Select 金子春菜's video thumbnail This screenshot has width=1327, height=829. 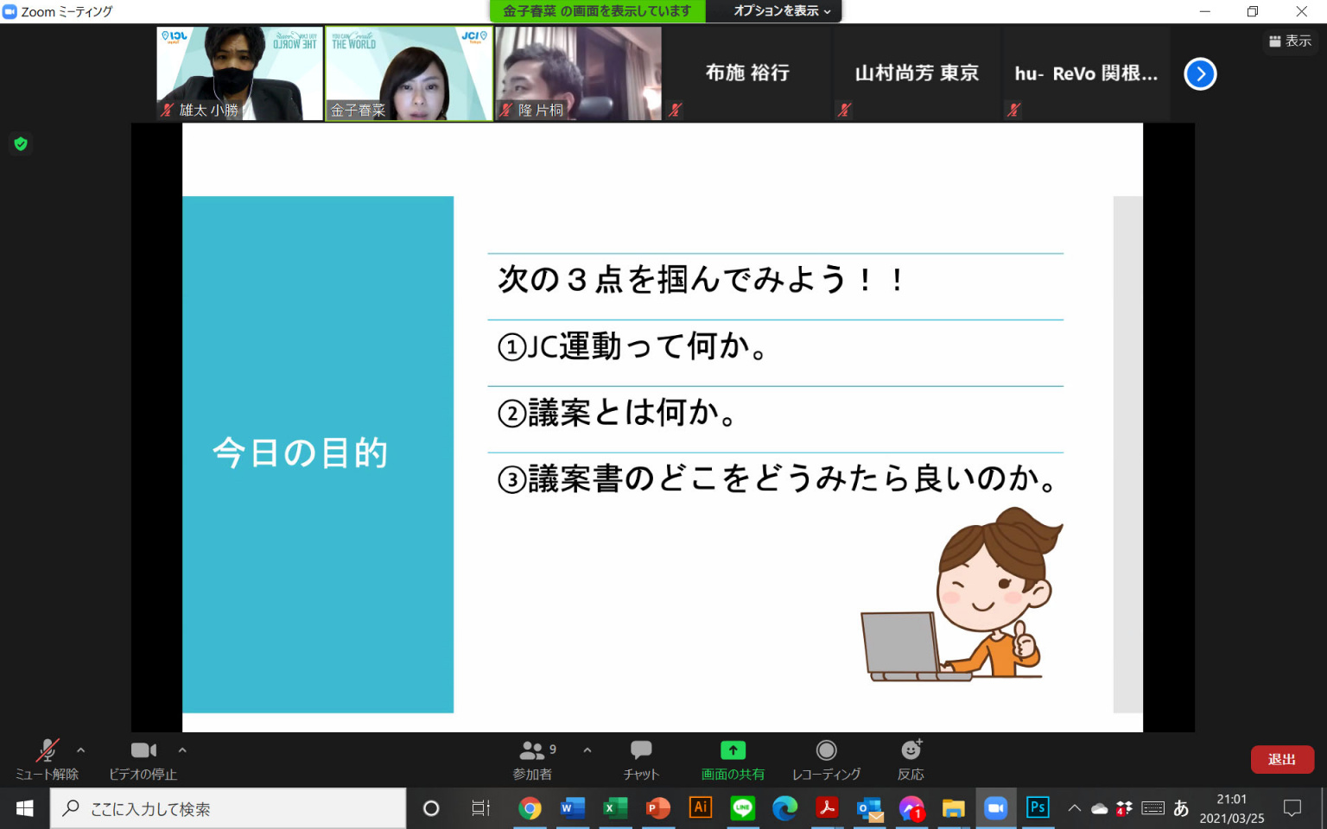(409, 73)
